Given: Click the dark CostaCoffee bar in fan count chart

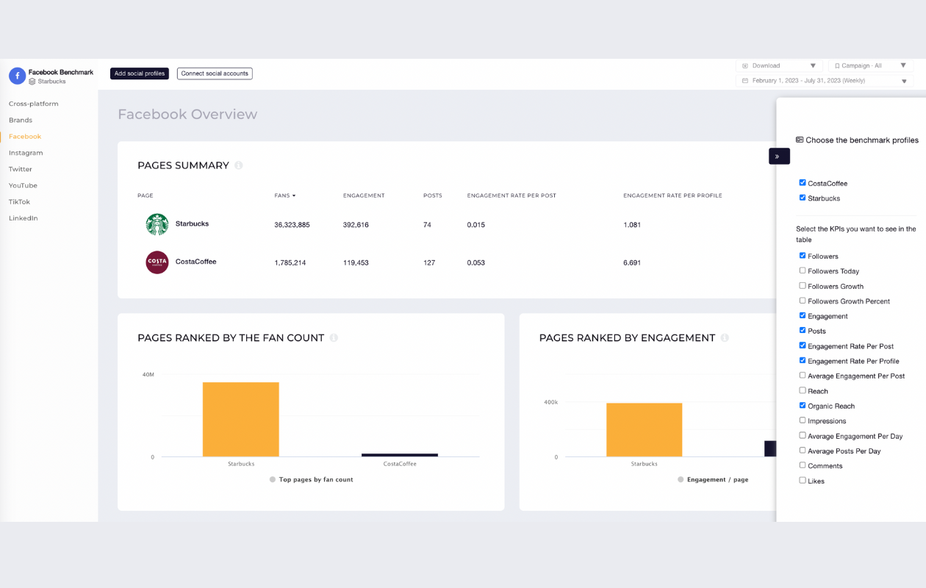Looking at the screenshot, I should [x=400, y=455].
